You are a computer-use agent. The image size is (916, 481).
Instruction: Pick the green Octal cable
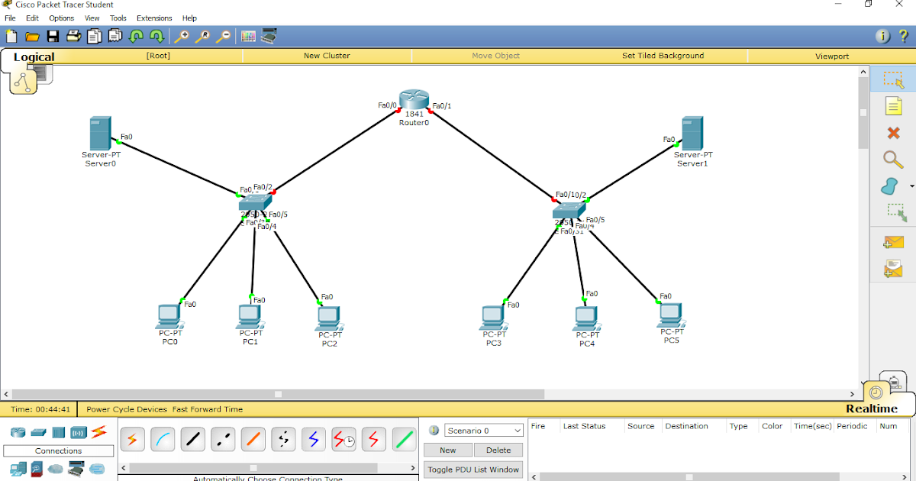(405, 439)
